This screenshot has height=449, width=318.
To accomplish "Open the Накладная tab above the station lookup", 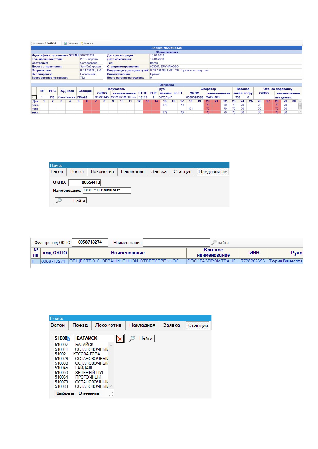I will pos(142,325).
